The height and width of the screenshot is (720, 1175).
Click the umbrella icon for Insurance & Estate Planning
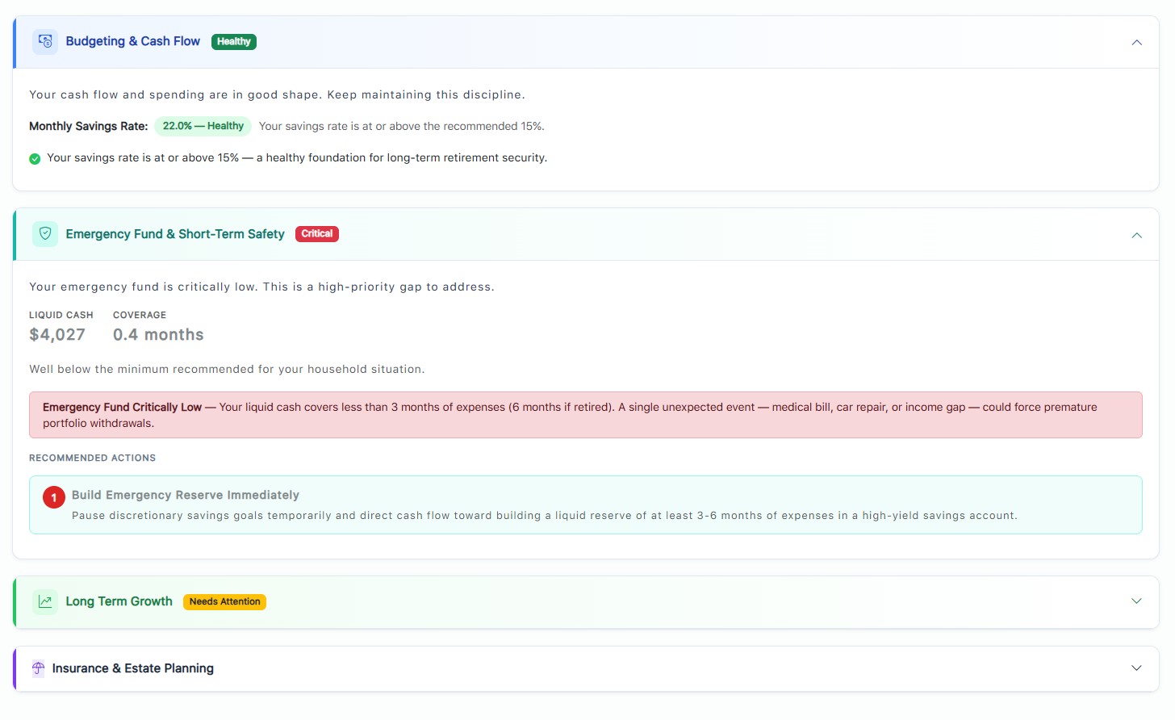click(38, 668)
